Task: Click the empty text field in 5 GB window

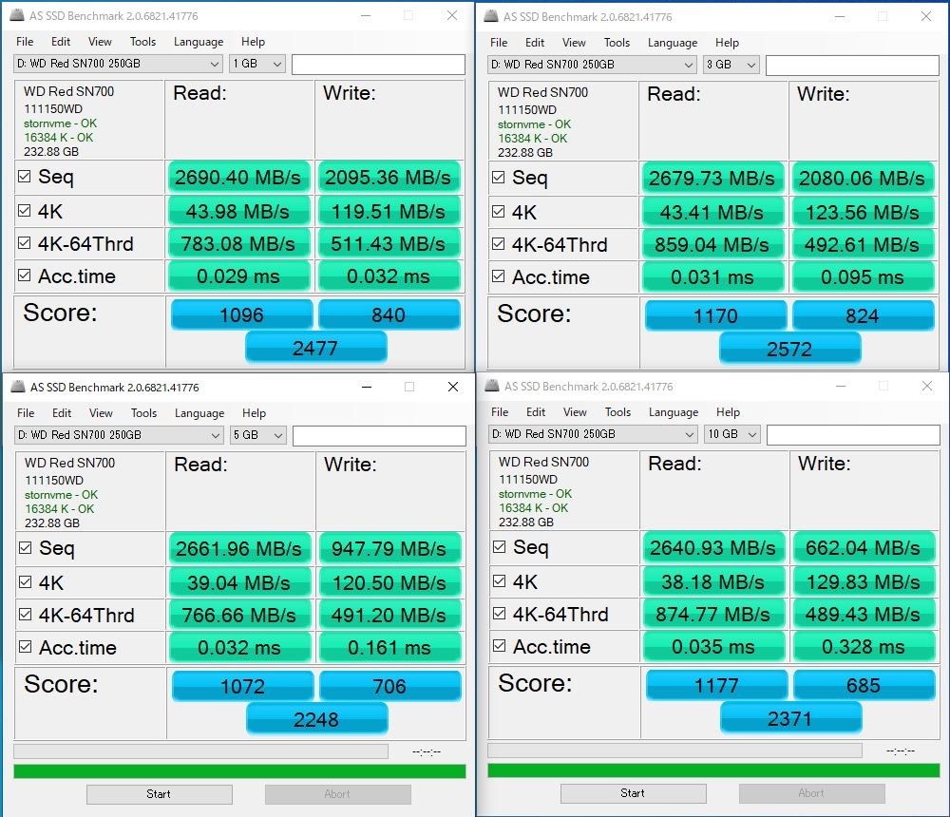Action: tap(379, 436)
